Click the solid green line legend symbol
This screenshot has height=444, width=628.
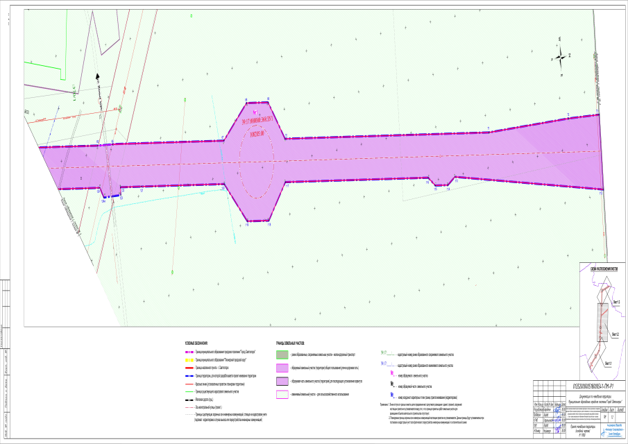point(190,392)
